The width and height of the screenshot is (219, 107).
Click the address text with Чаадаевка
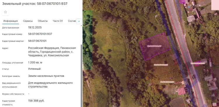(52, 52)
